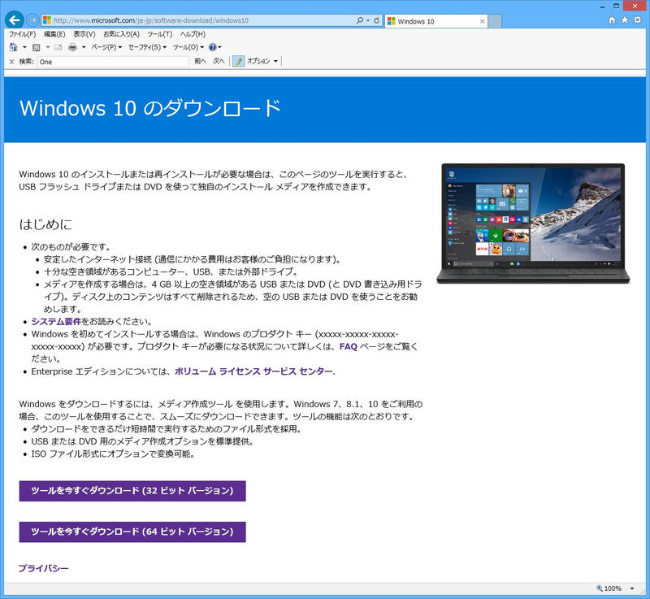The image size is (650, 599).
Task: Expand the Help icon dropdown arrow
Action: click(219, 47)
